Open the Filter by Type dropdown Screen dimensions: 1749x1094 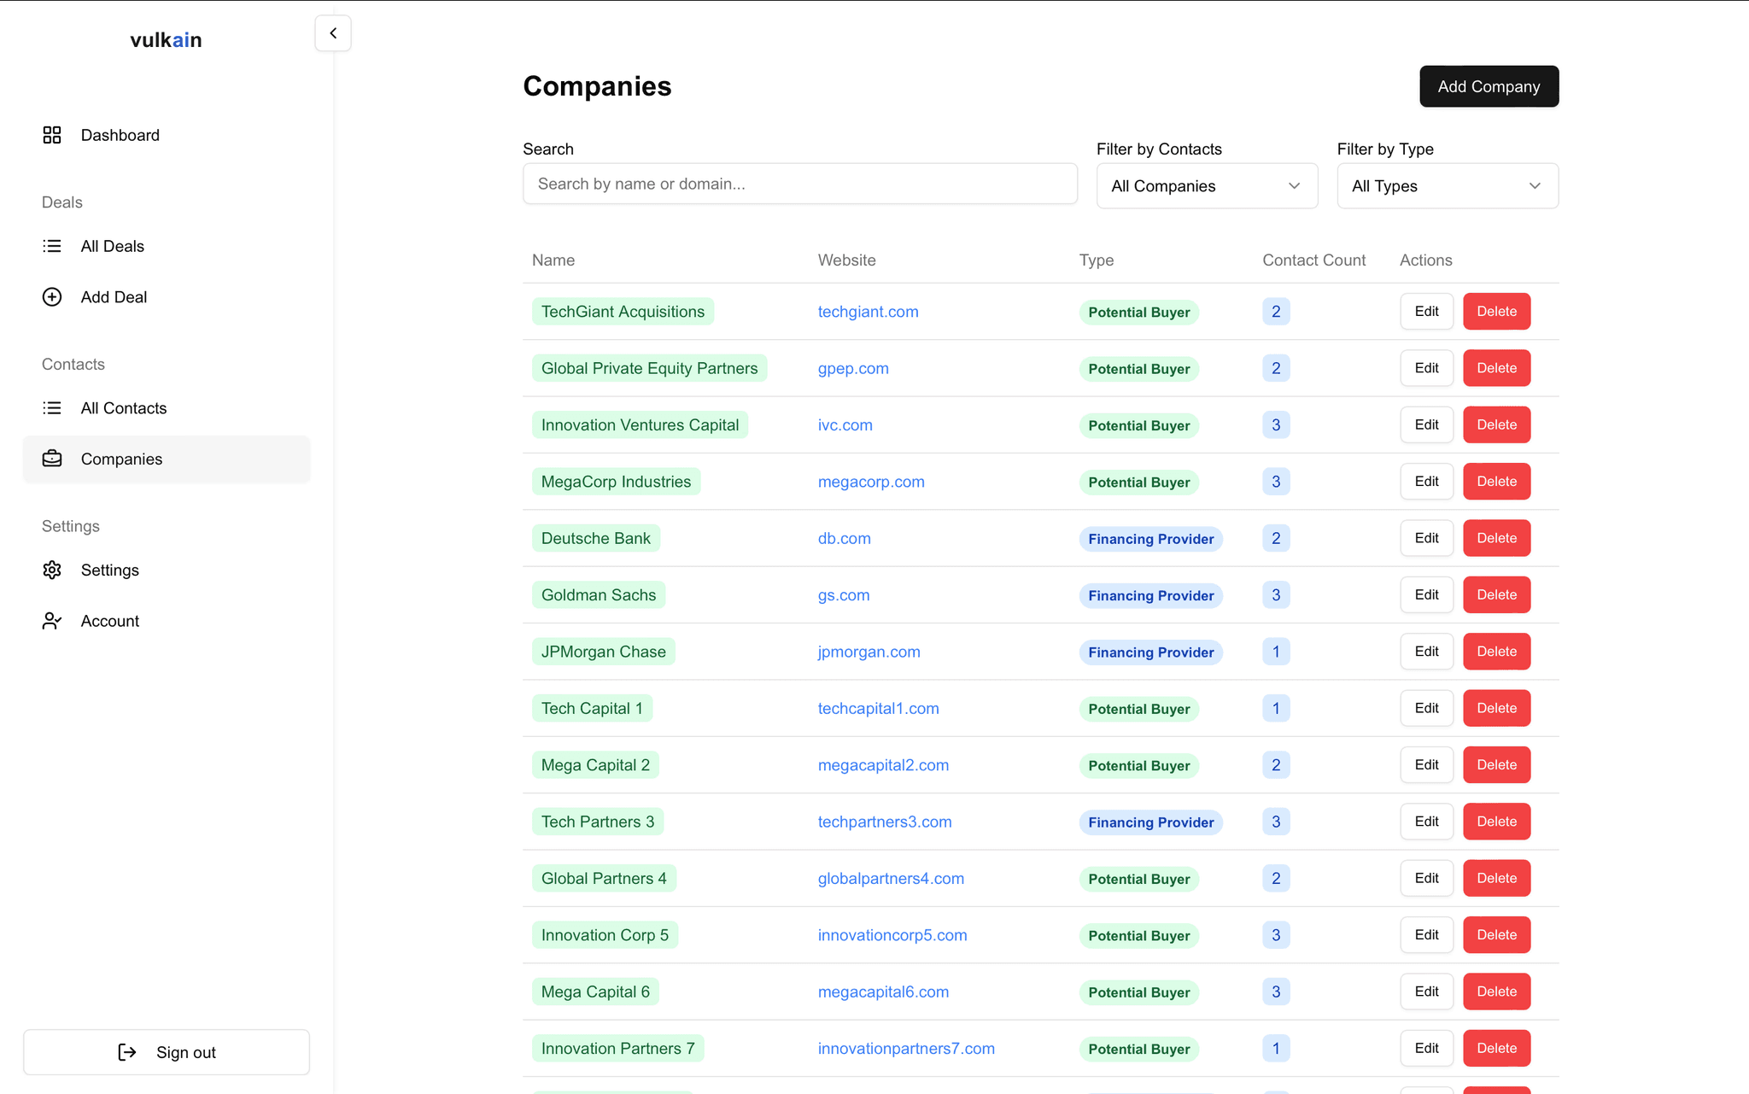[x=1447, y=186]
